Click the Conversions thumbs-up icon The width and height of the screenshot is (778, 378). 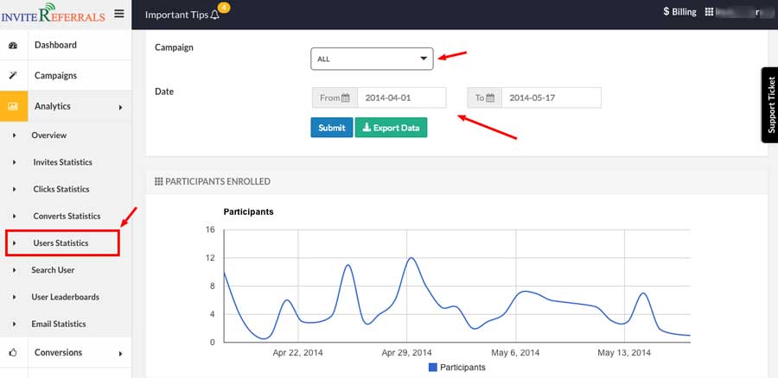[13, 353]
